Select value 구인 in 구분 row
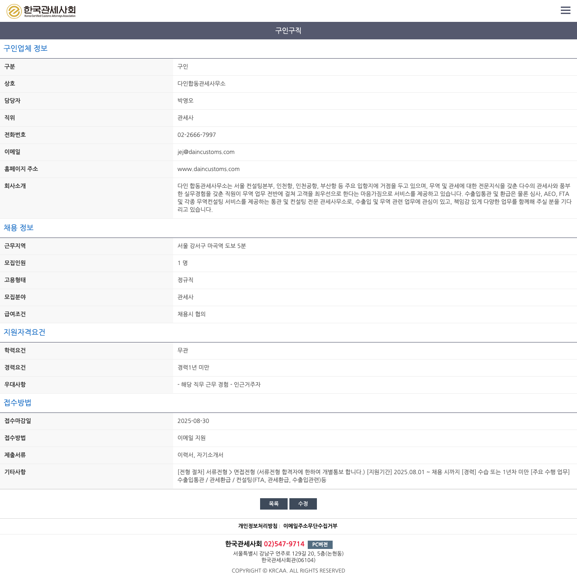This screenshot has height=580, width=577. [183, 66]
